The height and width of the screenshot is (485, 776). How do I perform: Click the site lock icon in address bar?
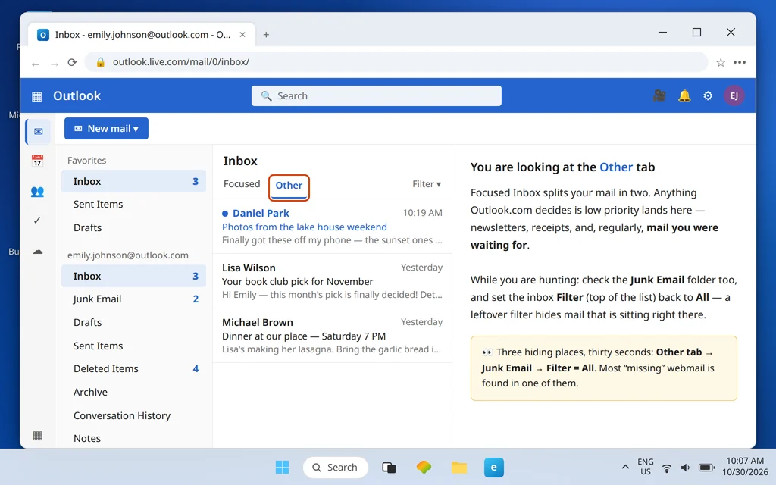(101, 62)
